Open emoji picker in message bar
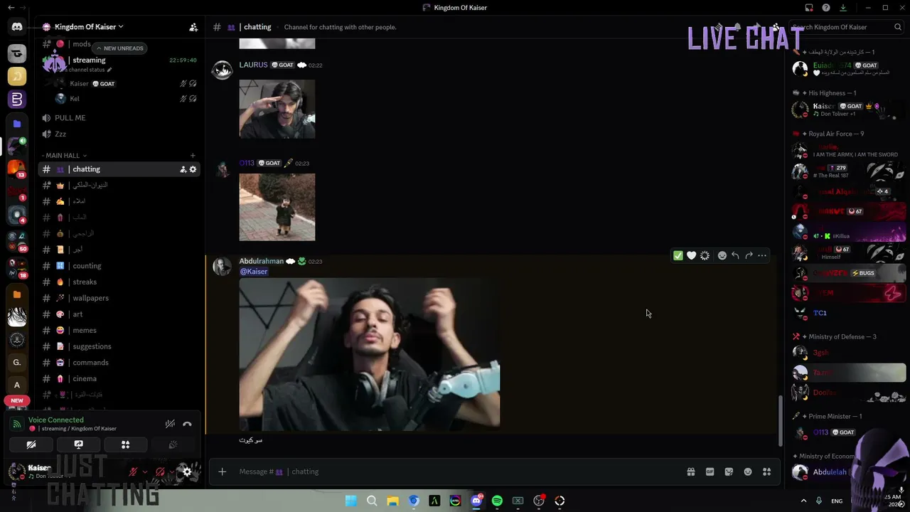 [748, 471]
